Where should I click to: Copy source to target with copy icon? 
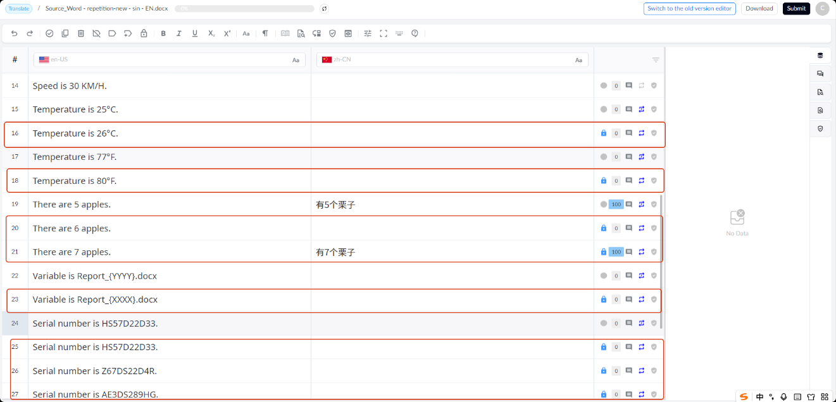click(x=65, y=33)
